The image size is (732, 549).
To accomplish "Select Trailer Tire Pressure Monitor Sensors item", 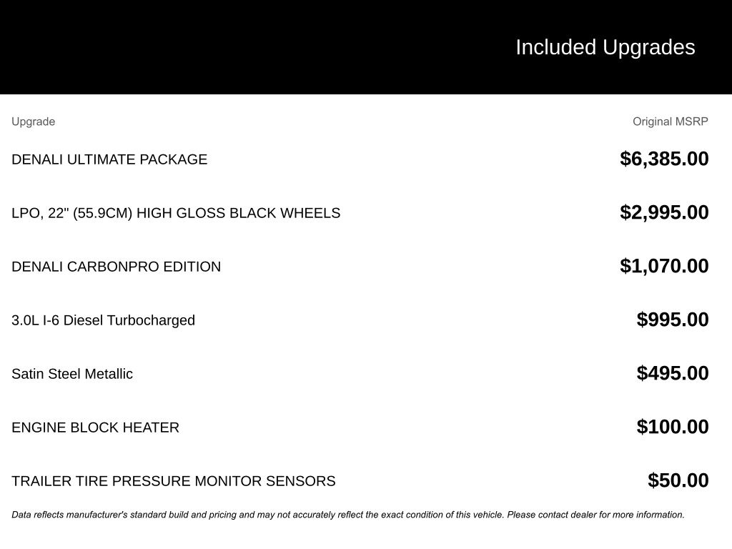I will [173, 481].
